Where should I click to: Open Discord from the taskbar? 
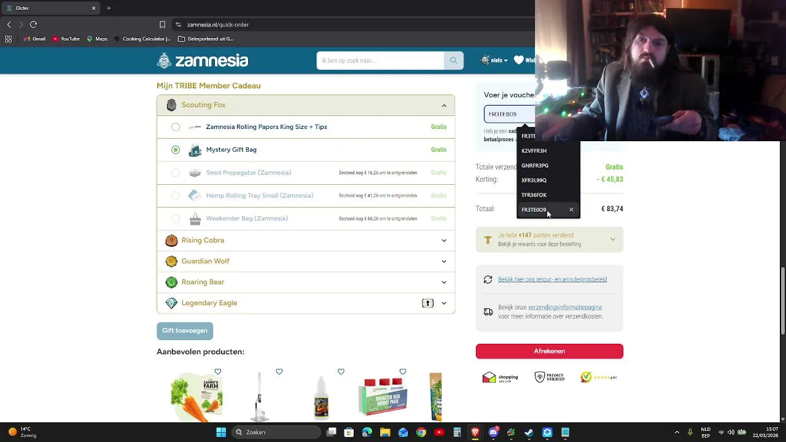493,432
